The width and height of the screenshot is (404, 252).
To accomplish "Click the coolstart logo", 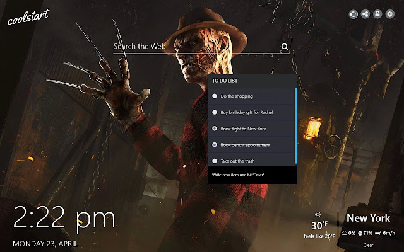I will click(x=28, y=17).
